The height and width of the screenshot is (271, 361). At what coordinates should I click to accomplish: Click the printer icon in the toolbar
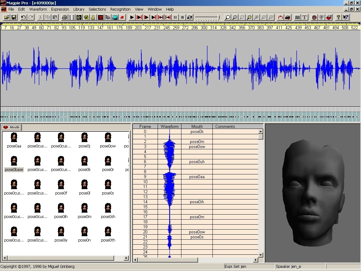pyautogui.click(x=65, y=18)
